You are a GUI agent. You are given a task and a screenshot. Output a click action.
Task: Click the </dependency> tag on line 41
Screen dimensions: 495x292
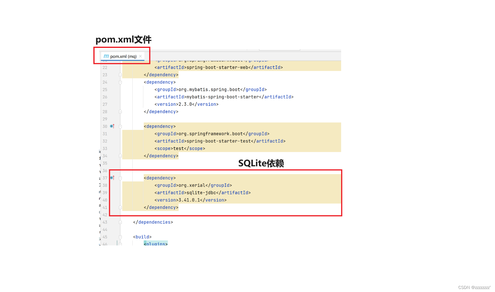(161, 207)
